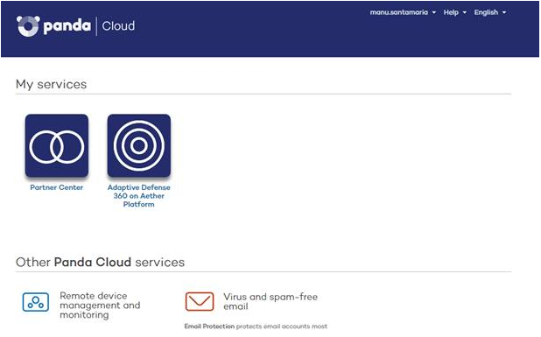Expand the arrow beside Help
Screen dimensions: 541x337
(x=465, y=13)
